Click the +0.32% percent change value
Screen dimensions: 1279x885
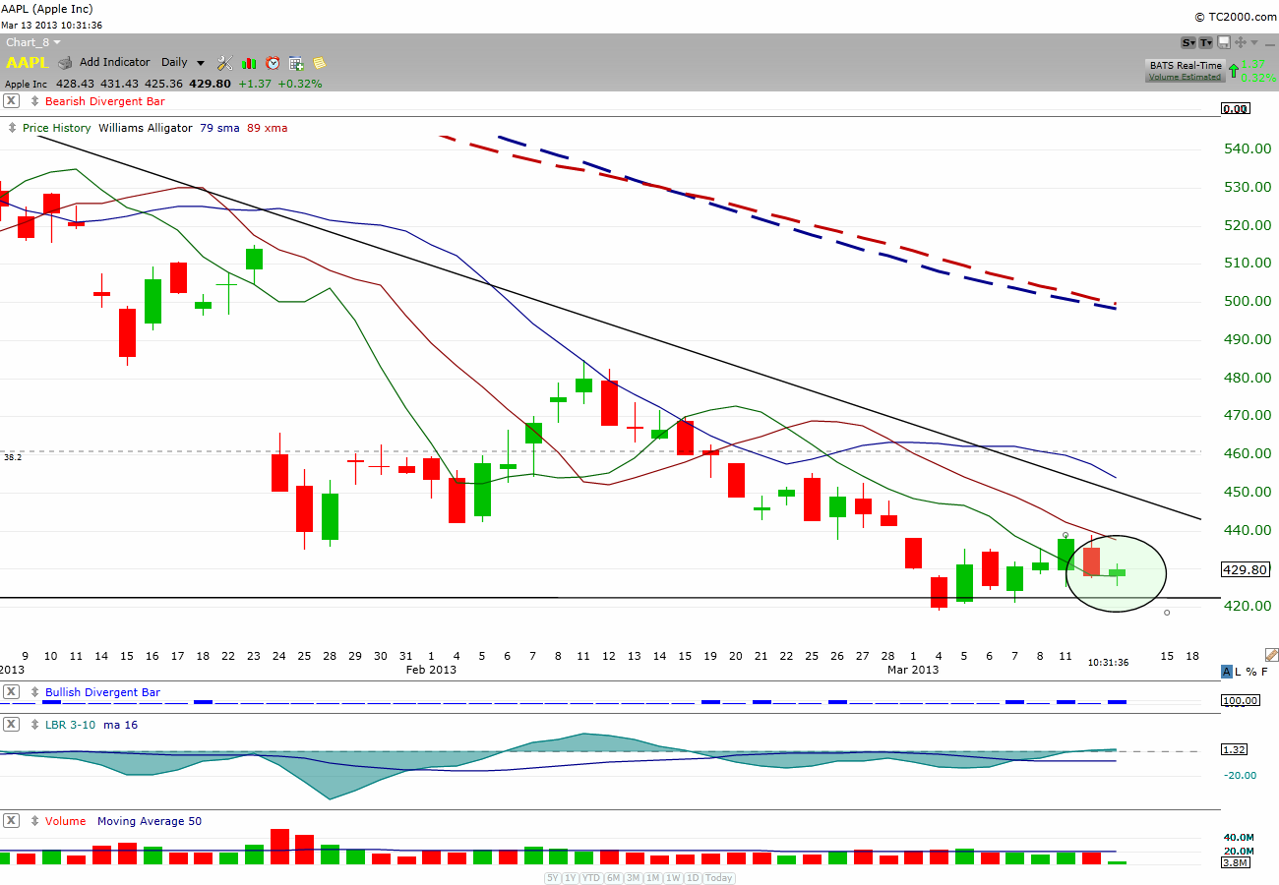coord(299,84)
